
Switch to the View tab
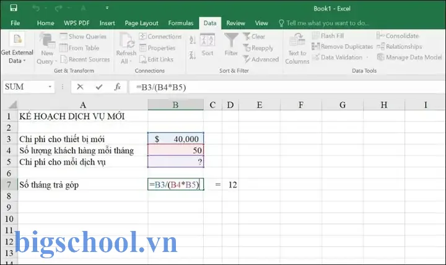(x=261, y=23)
